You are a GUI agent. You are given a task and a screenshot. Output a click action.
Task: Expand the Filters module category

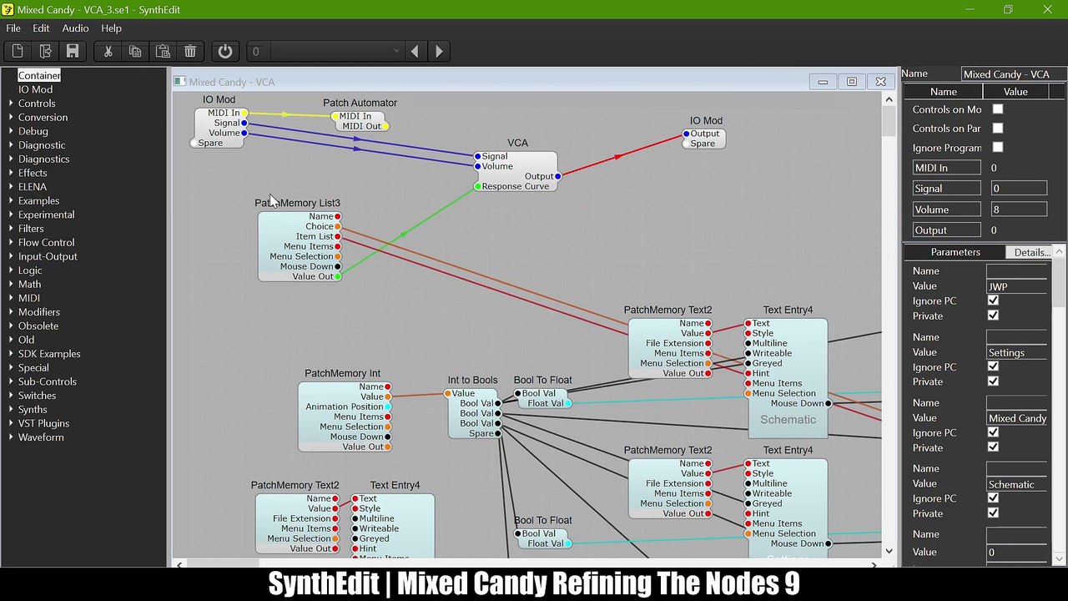point(11,229)
